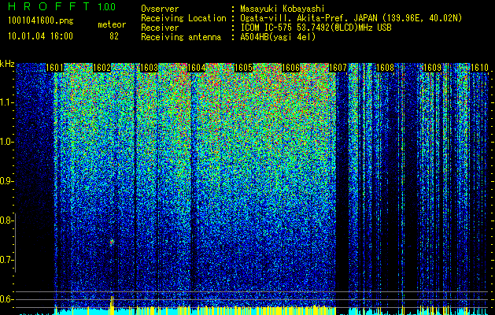Viewport: 495px width, 315px height.
Task: Click the 1601 time marker
Action: [x=54, y=68]
